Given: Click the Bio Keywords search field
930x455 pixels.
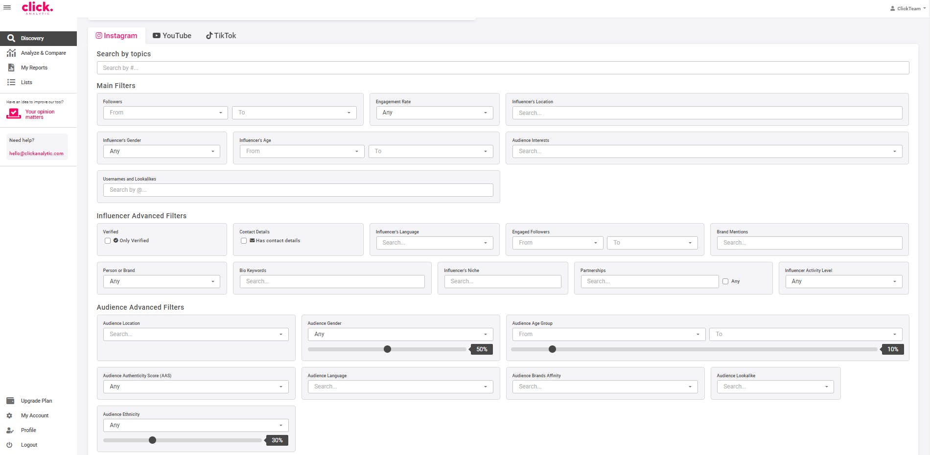Looking at the screenshot, I should click(332, 281).
